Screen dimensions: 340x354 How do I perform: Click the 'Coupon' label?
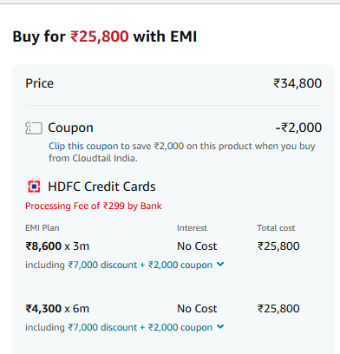[x=70, y=128]
